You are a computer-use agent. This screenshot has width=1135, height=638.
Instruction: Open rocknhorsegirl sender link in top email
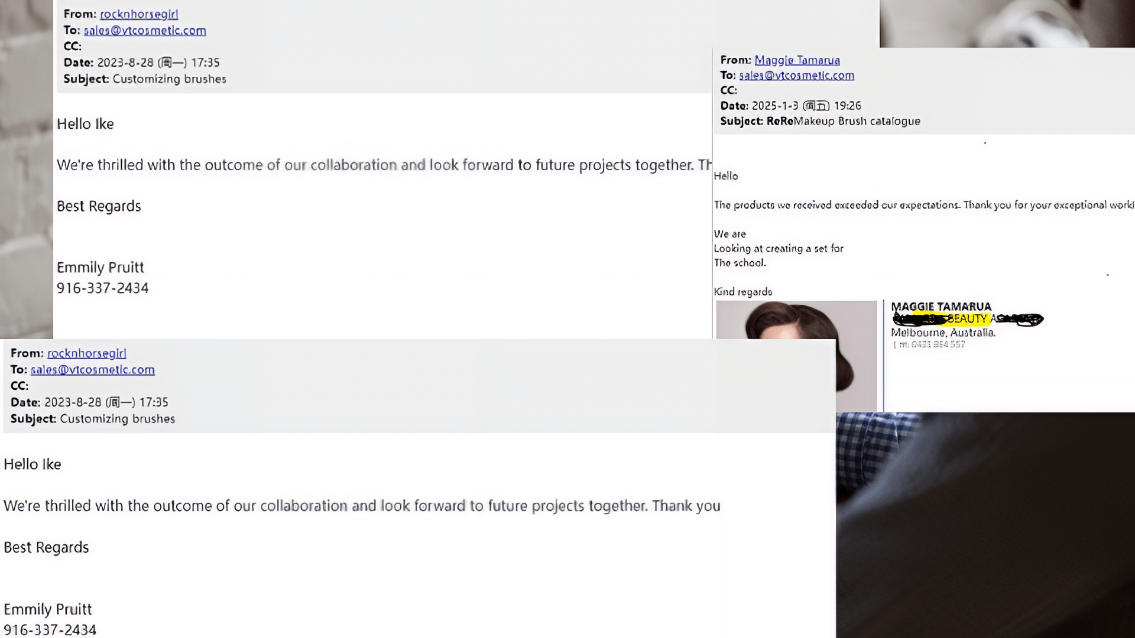139,14
